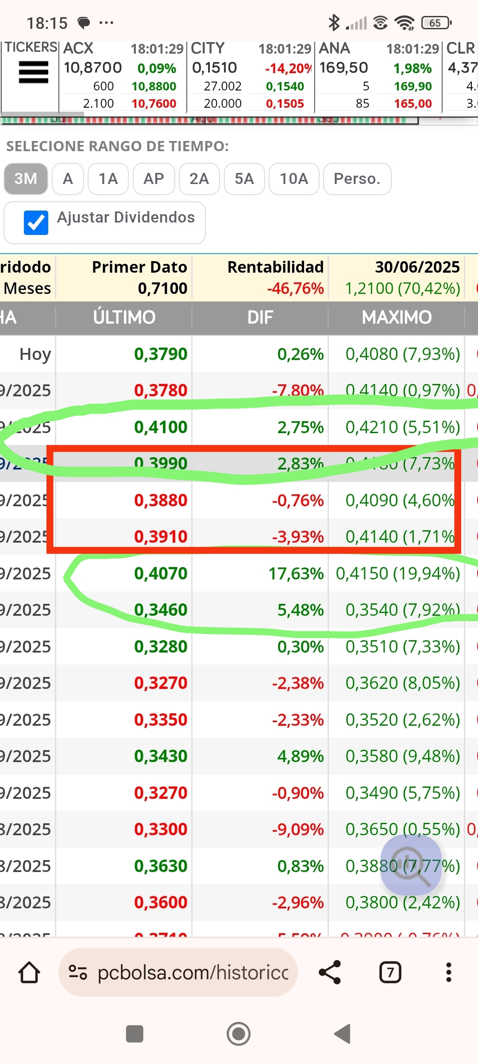Select the ÚLTIMO value 0,3630
Viewport: 478px width, 1064px height.
pos(161,866)
